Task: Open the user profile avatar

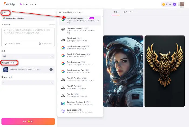Action: [x=182, y=4]
